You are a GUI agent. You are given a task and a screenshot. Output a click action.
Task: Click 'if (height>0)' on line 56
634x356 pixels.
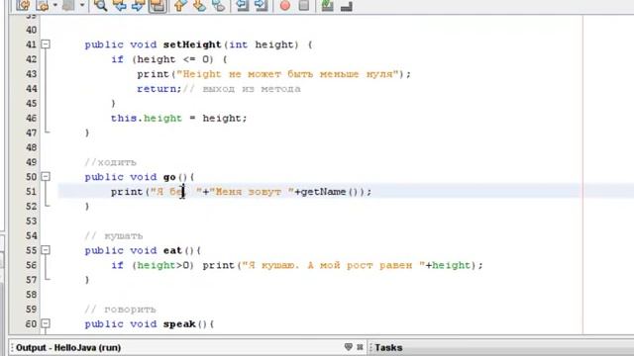click(x=153, y=265)
